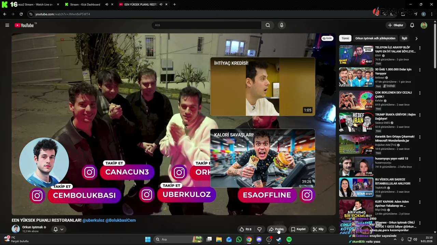This screenshot has width=437, height=245.
Task: Open YouTube notifications bell in the header
Action: tap(412, 25)
